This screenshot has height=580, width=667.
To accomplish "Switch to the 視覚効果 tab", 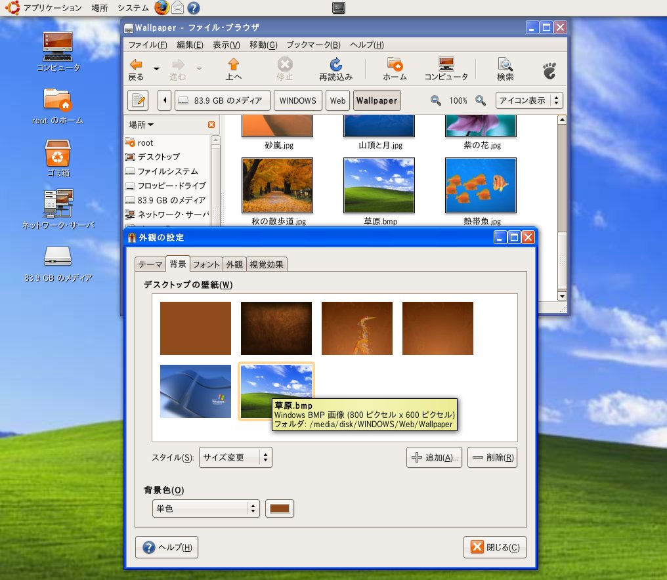I will click(x=267, y=264).
